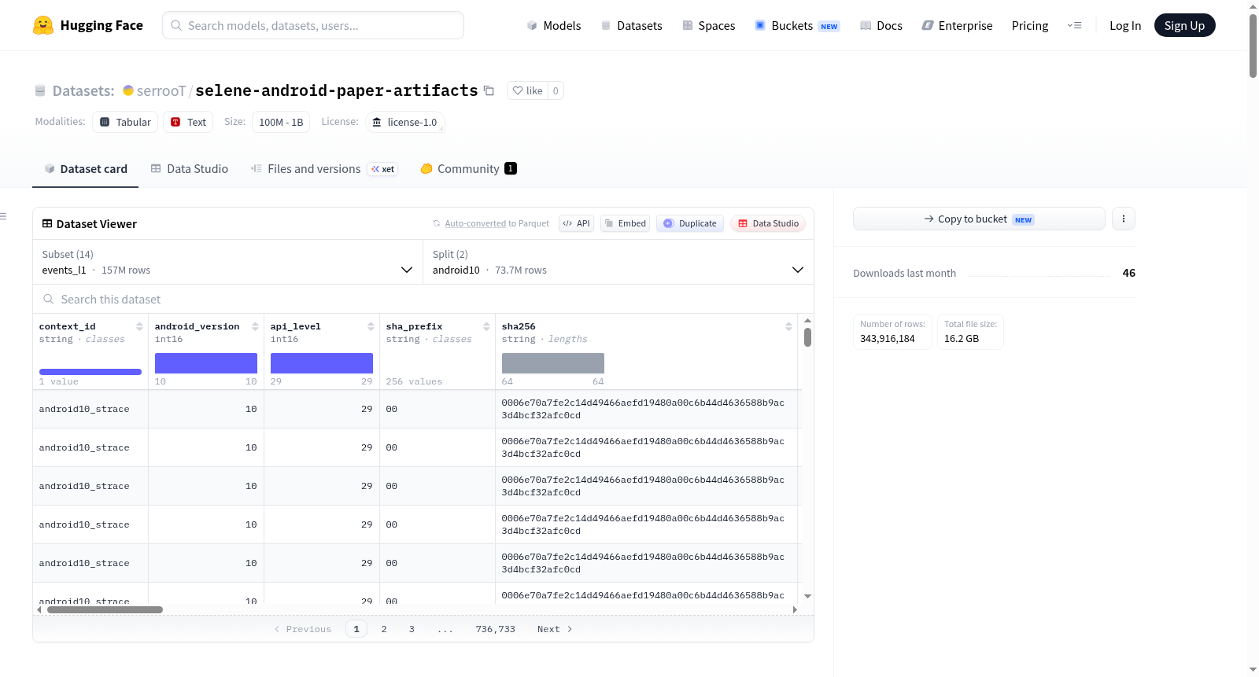This screenshot has width=1259, height=677.
Task: Click the xet storage badge
Action: (x=383, y=169)
